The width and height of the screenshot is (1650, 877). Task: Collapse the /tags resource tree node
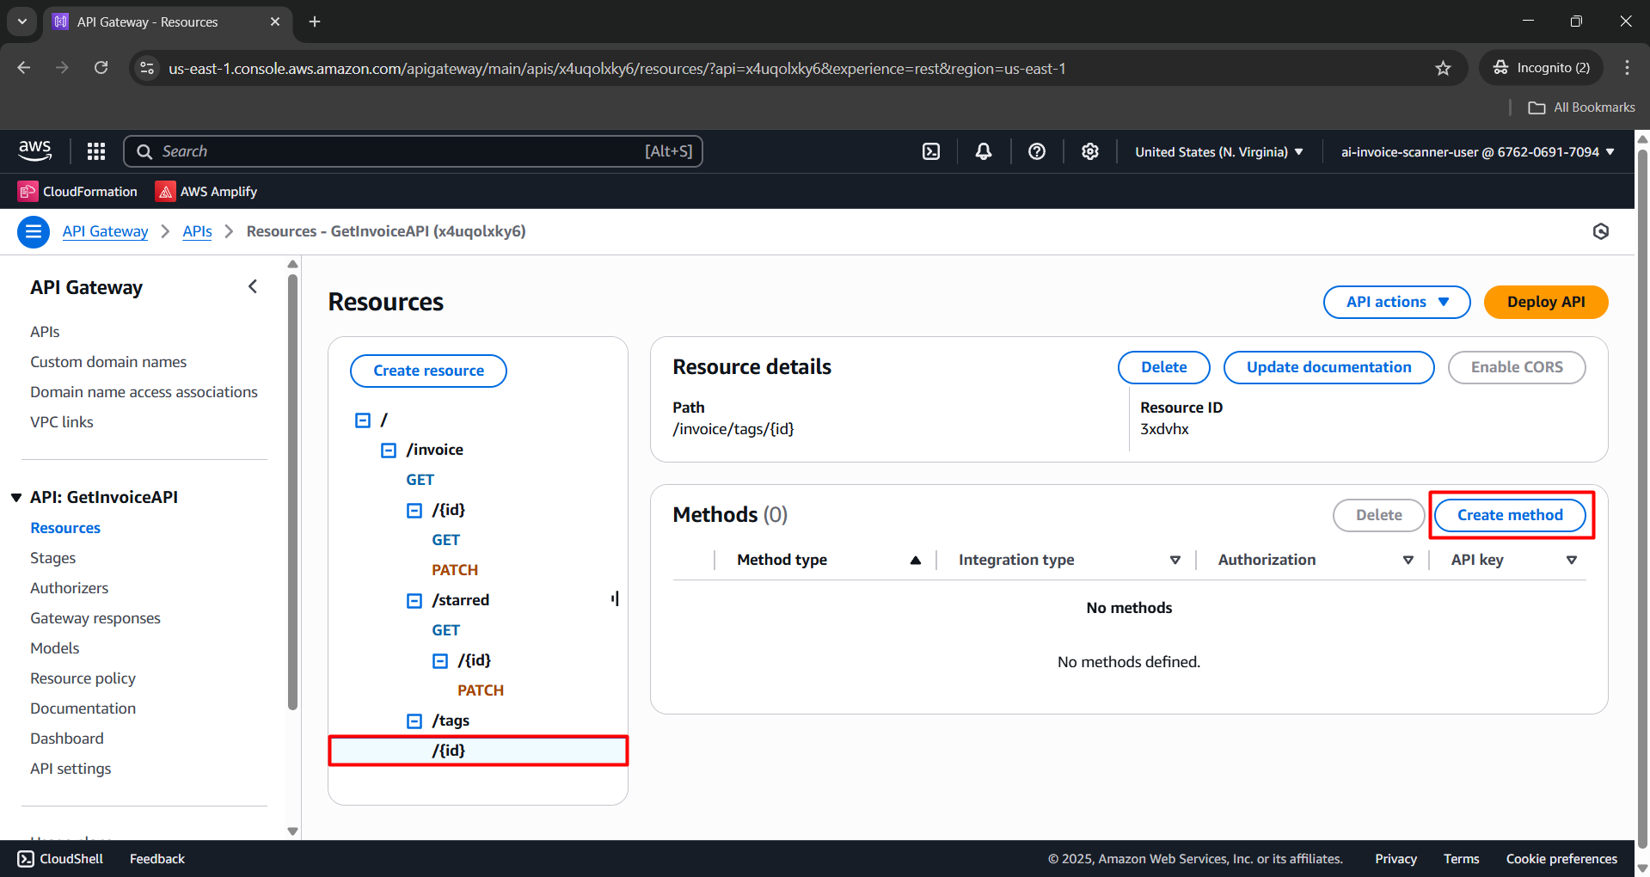click(414, 721)
